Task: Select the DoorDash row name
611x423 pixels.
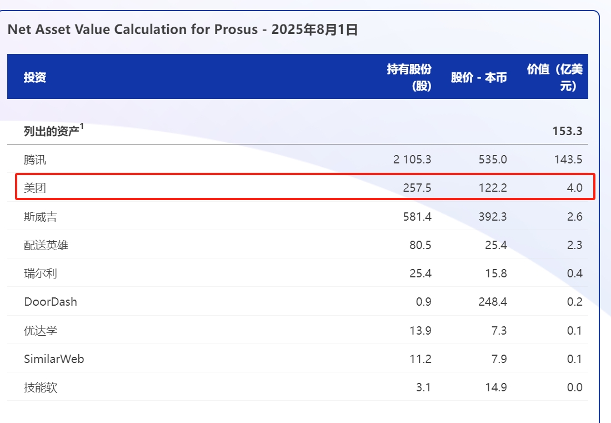Action: tap(51, 302)
